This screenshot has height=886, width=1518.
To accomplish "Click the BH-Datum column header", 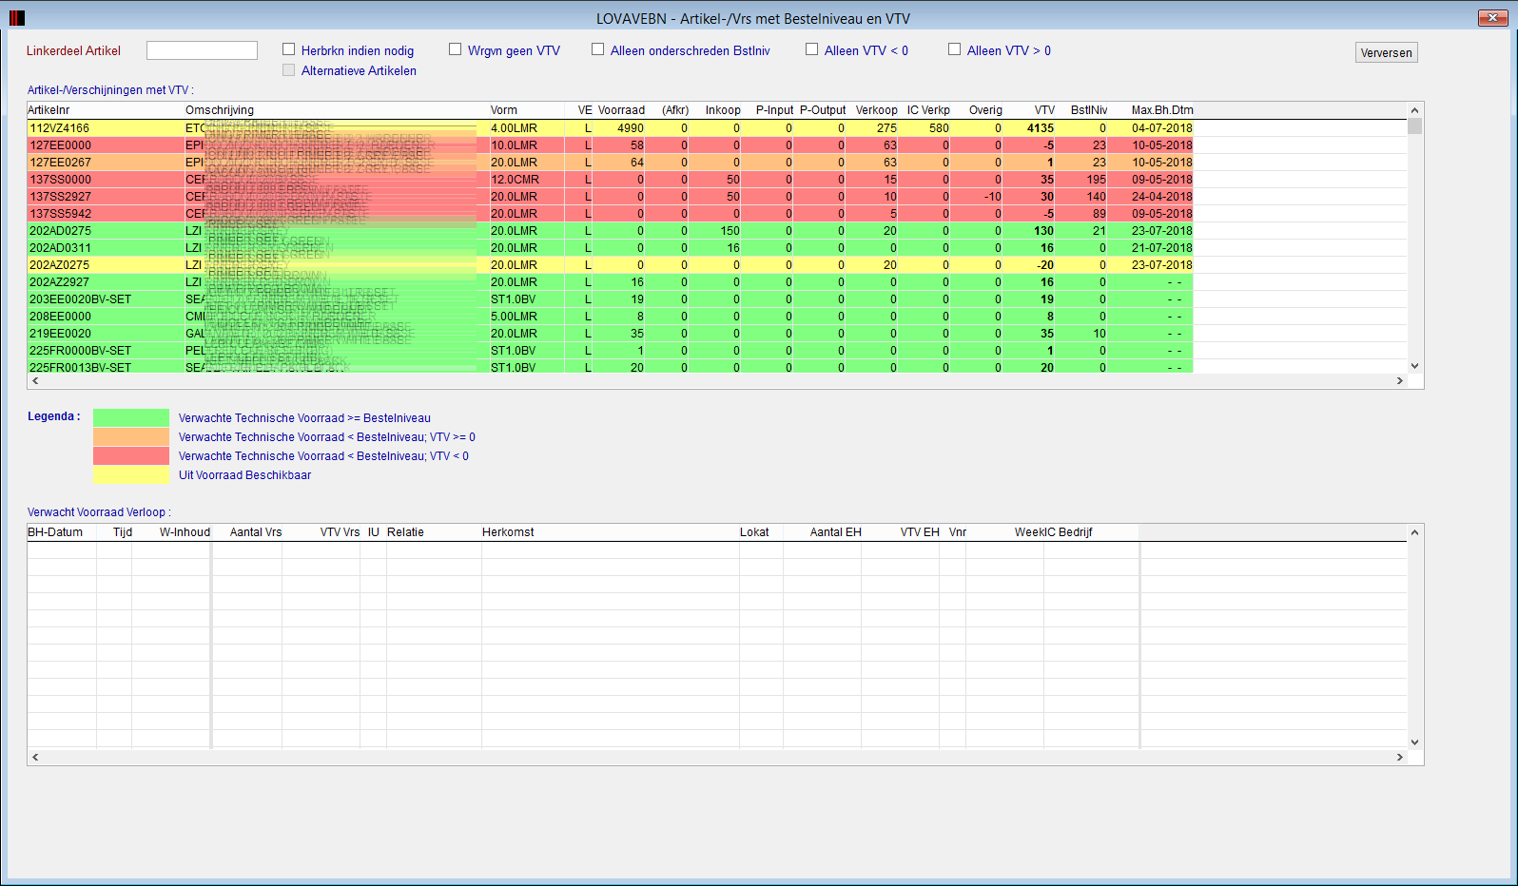I will 55,532.
